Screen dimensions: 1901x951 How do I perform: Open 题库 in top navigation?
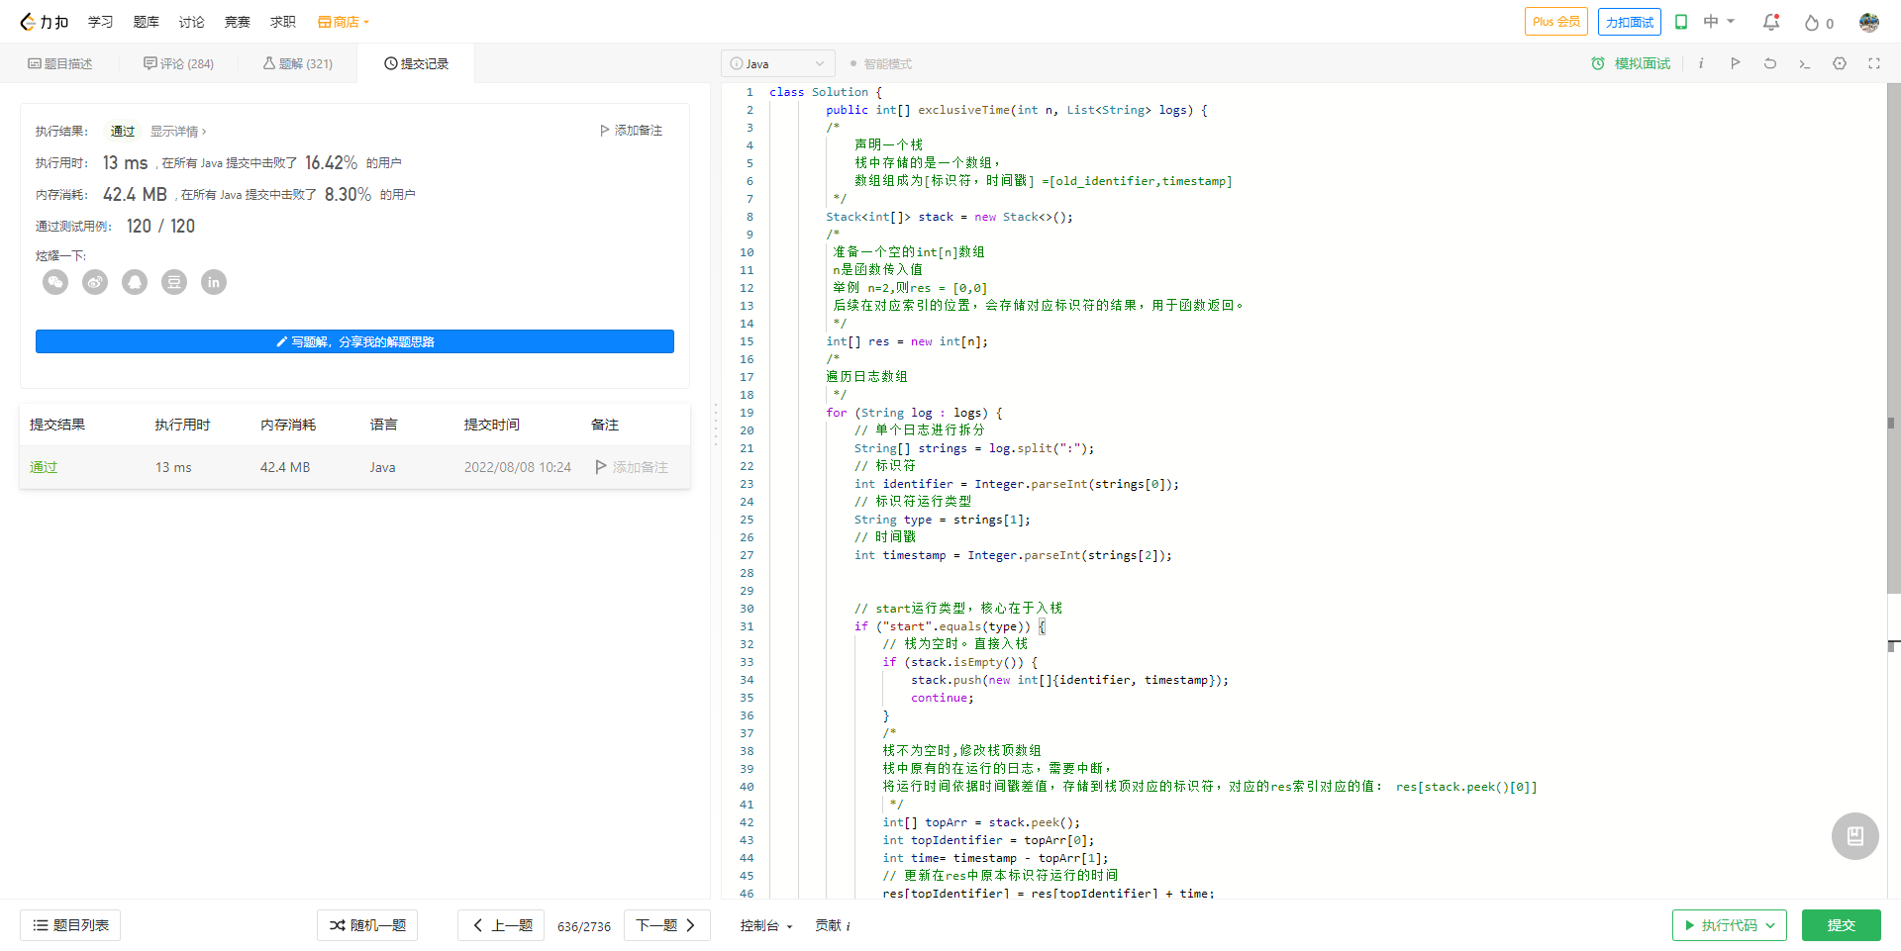point(147,22)
